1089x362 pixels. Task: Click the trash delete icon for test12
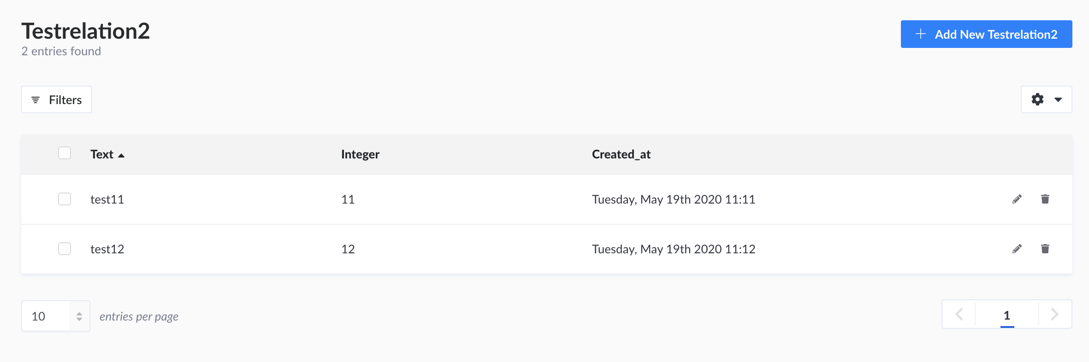coord(1045,249)
